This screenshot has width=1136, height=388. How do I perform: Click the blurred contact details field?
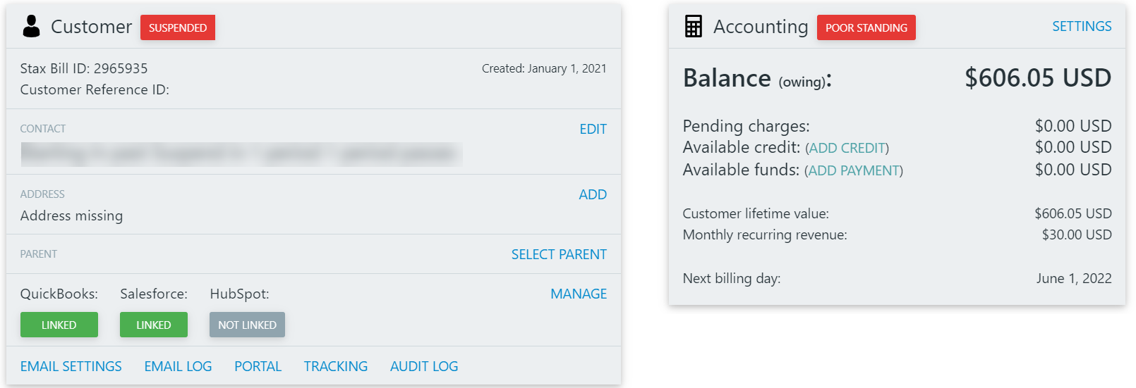(242, 154)
